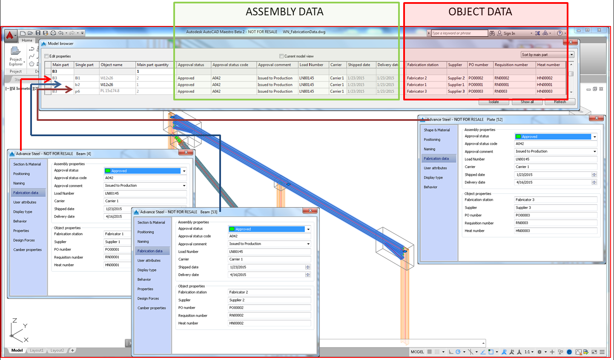Click the Plot printer icon in Quick Access toolbar

(x=53, y=33)
